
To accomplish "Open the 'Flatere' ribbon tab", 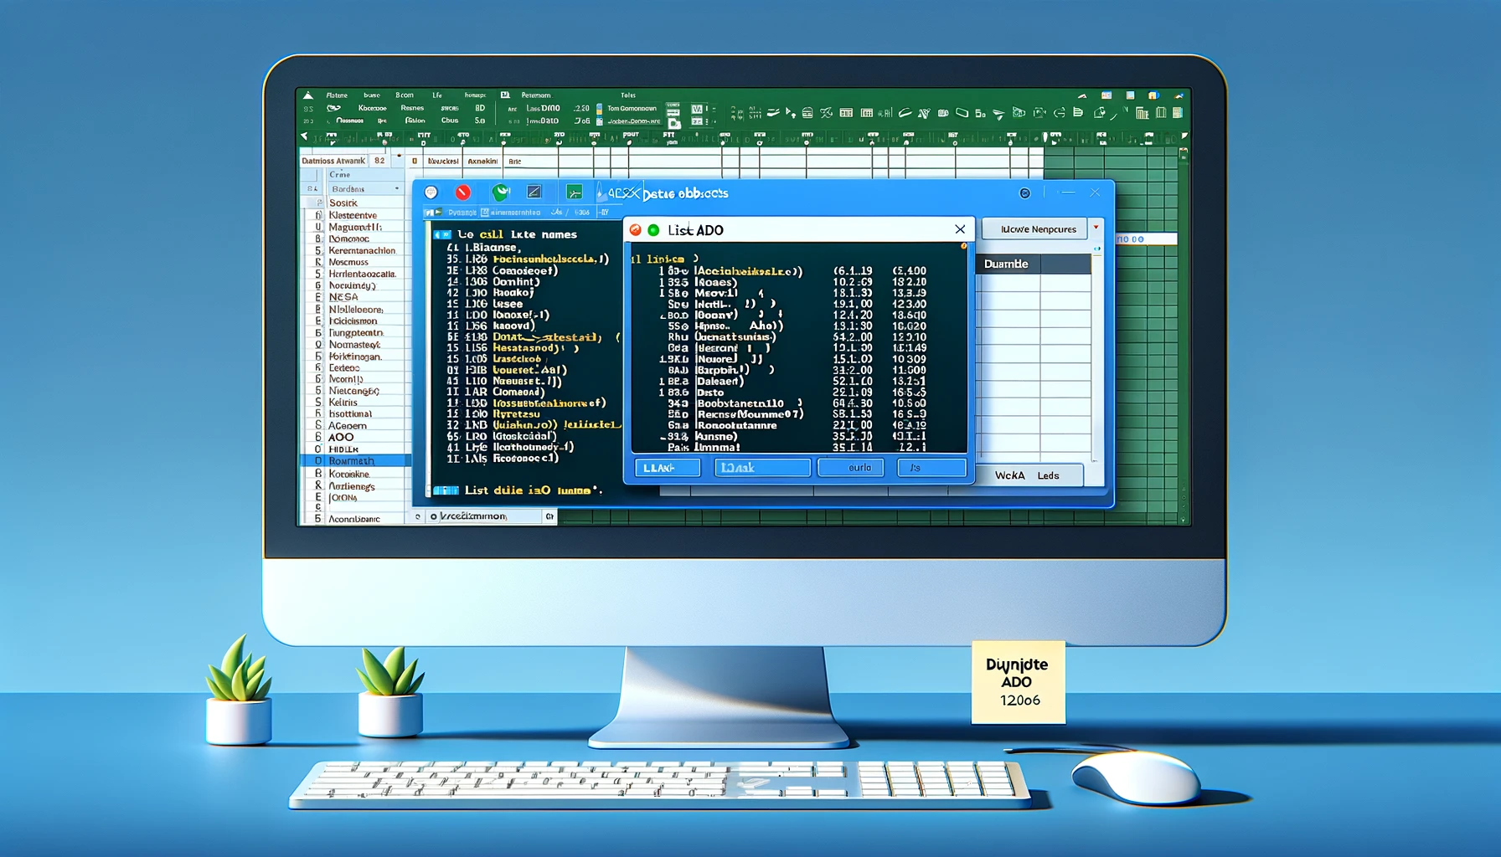I will click(x=337, y=95).
